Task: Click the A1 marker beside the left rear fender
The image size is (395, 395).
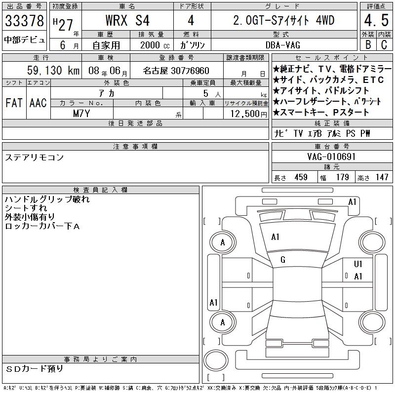Action: point(214,302)
